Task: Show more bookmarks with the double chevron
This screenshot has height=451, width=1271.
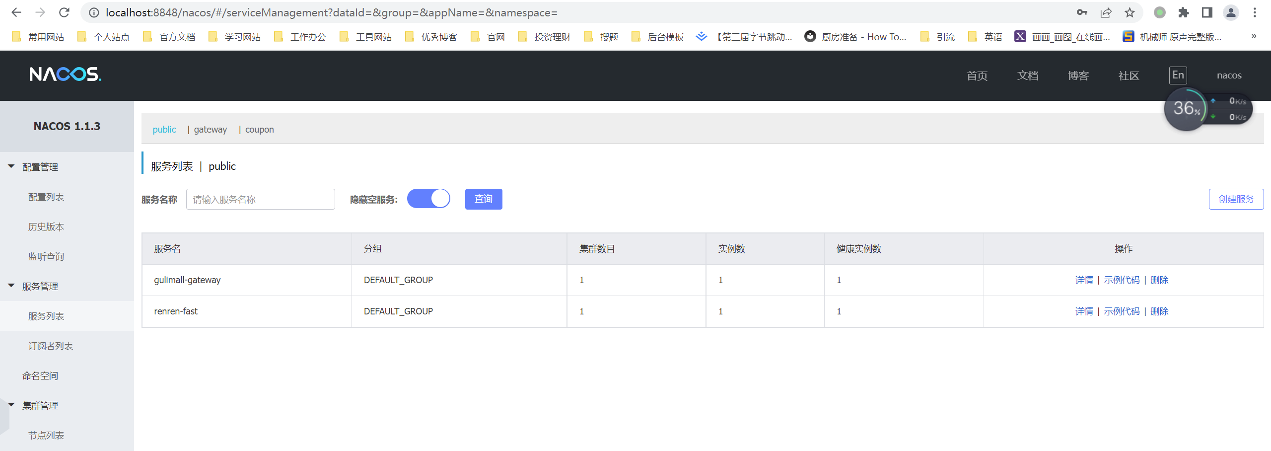Action: pyautogui.click(x=1254, y=36)
